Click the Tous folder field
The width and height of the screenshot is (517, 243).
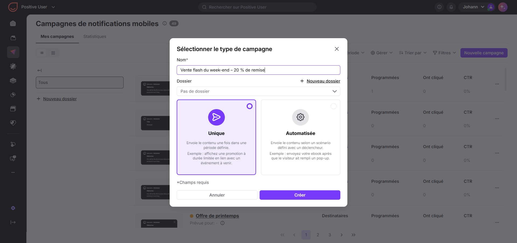tap(80, 83)
